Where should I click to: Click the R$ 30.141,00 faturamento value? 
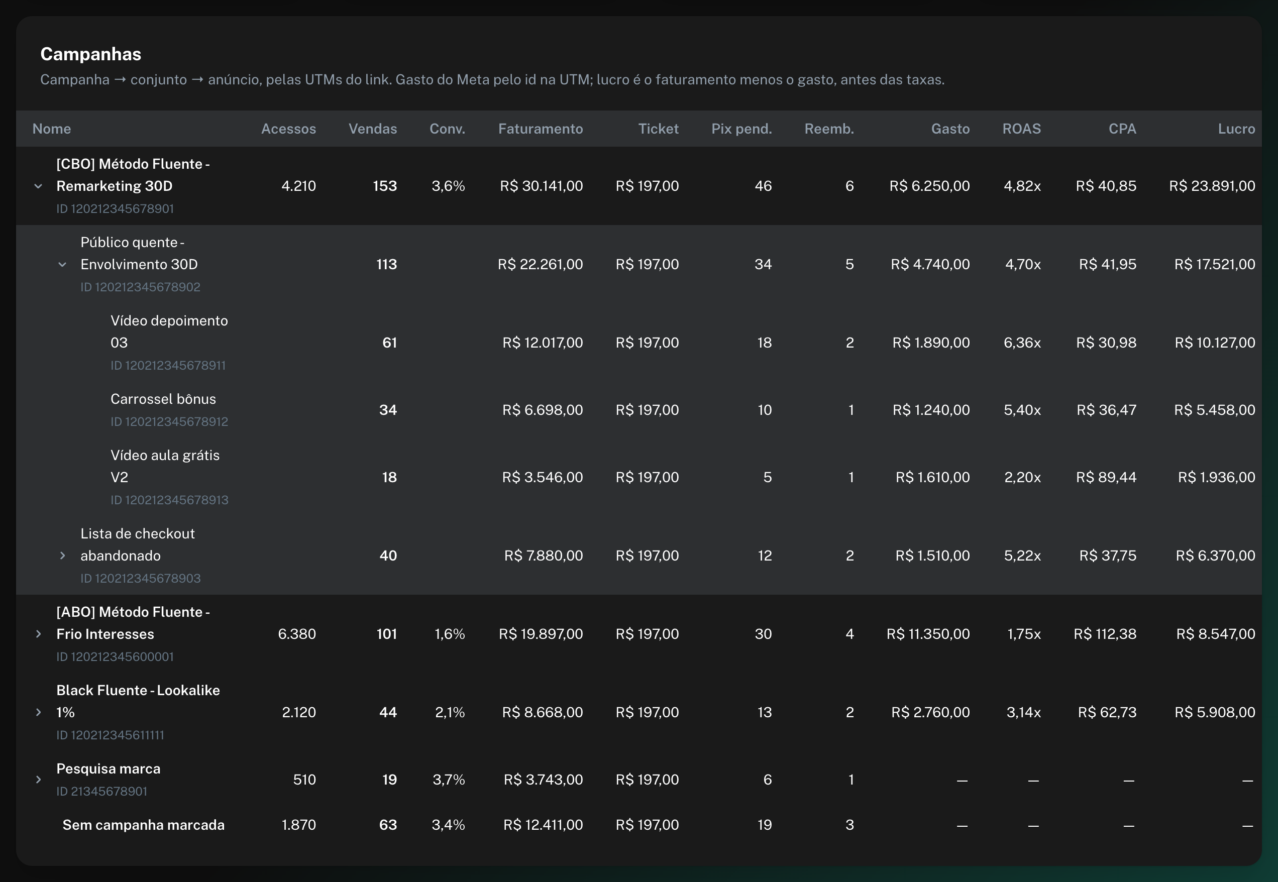pos(541,186)
